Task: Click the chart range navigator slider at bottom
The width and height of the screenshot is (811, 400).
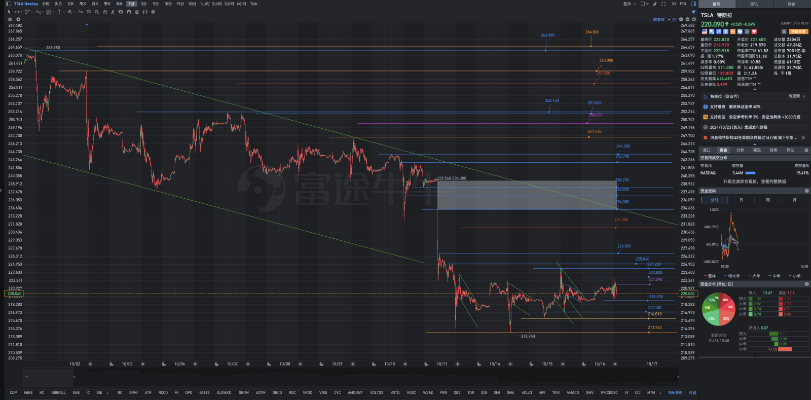Action: point(351,376)
